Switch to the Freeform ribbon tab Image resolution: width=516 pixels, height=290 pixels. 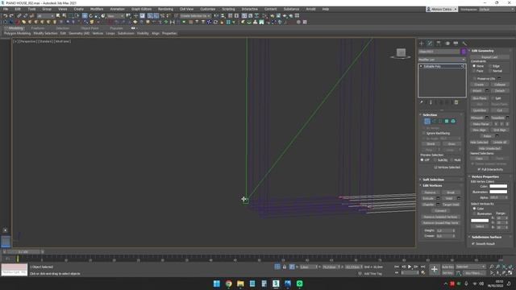pos(38,28)
